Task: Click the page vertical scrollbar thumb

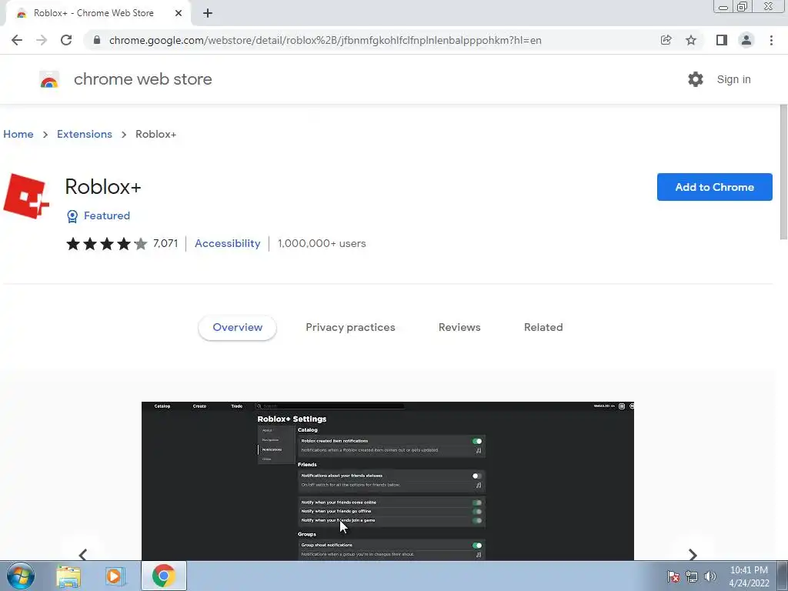Action: point(783,172)
